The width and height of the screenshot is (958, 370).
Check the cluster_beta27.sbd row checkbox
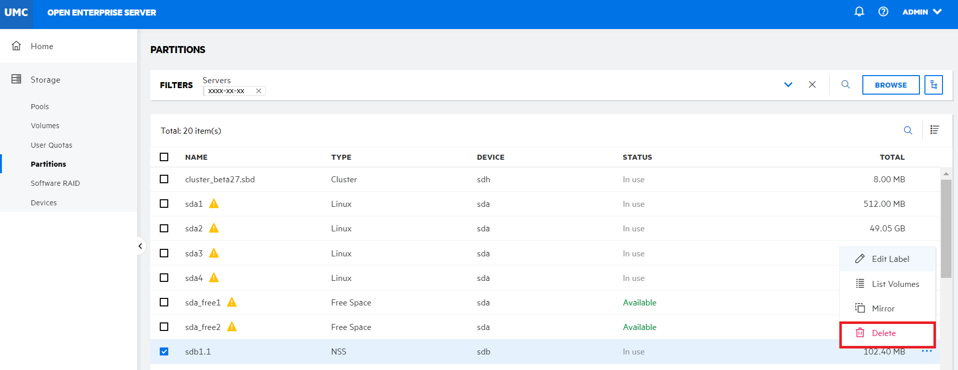click(x=164, y=179)
